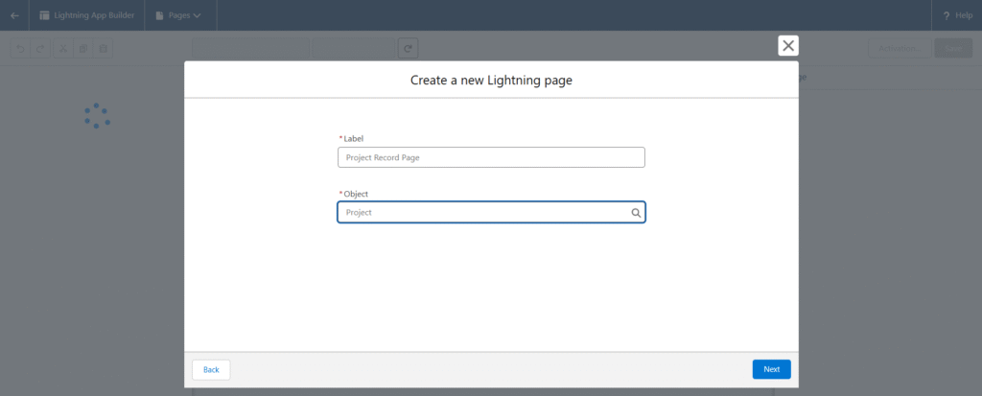Click the Lightning App Builder icon
This screenshot has width=982, height=396.
[44, 15]
